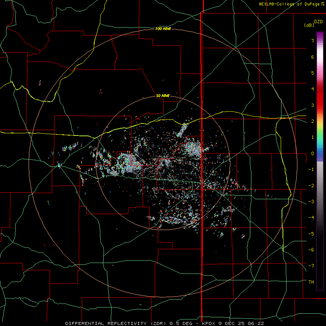Click the [dB] units label
Screen dimensions: 326x326
(x=309, y=25)
